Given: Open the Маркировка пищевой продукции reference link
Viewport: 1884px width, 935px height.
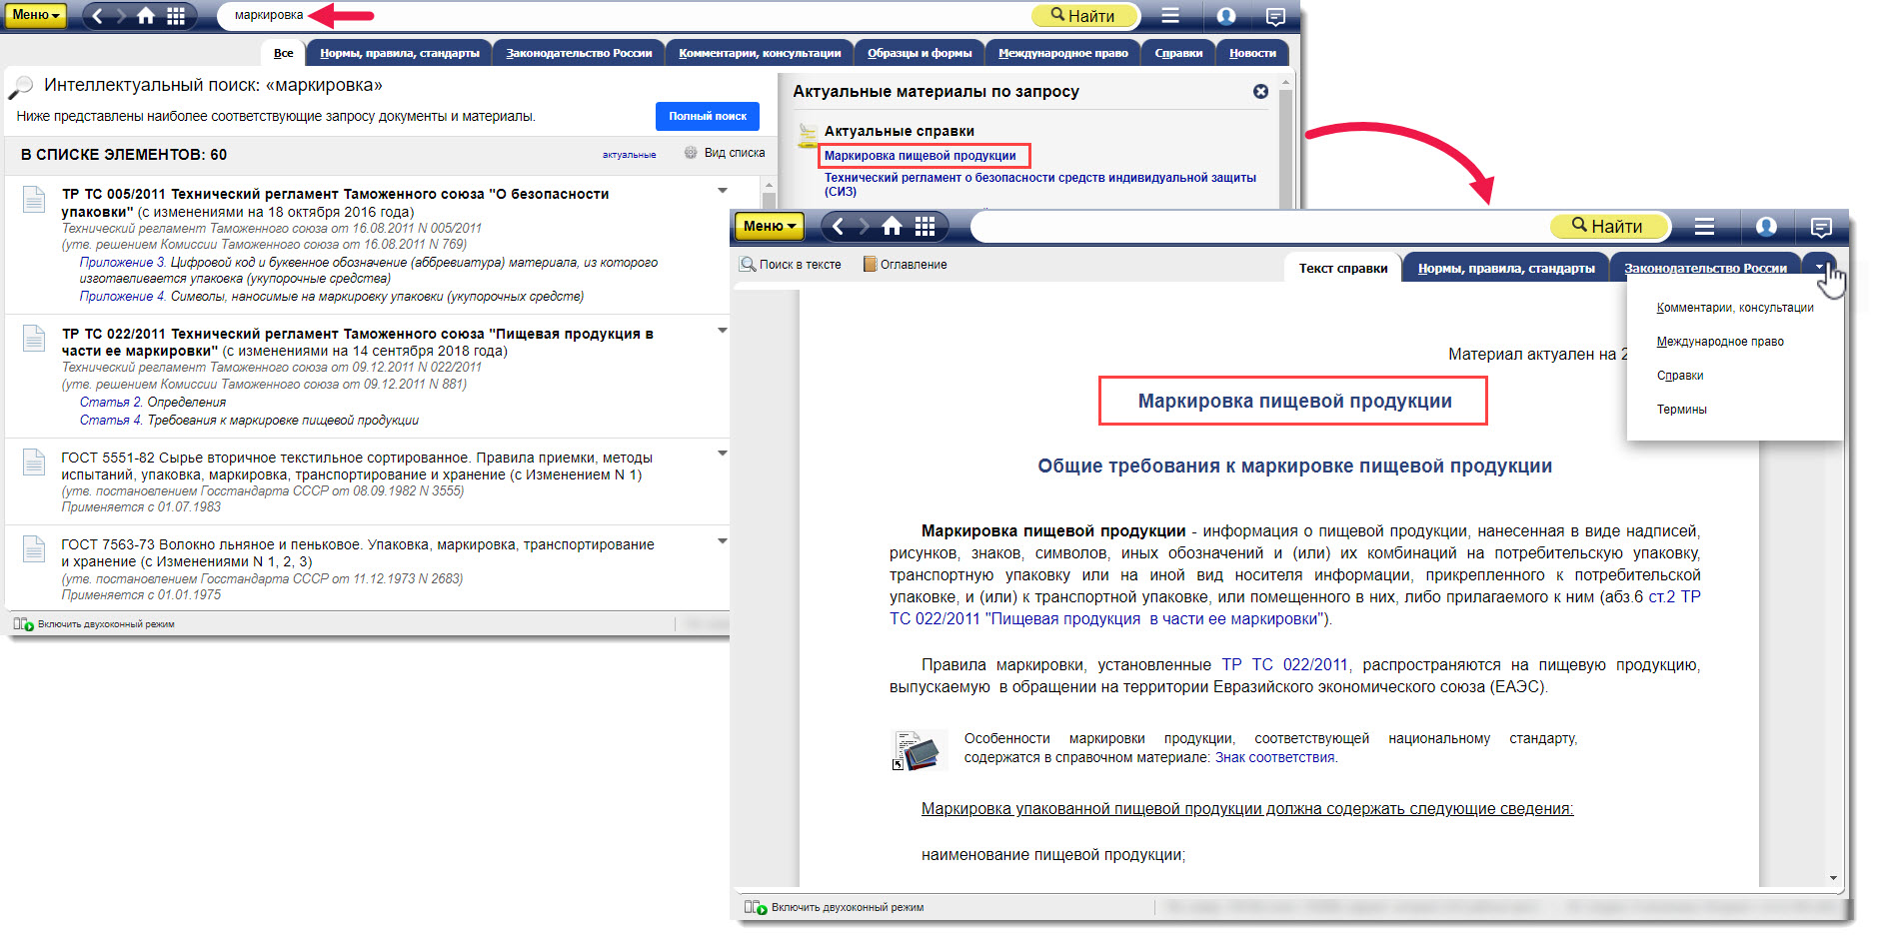Looking at the screenshot, I should tap(920, 156).
